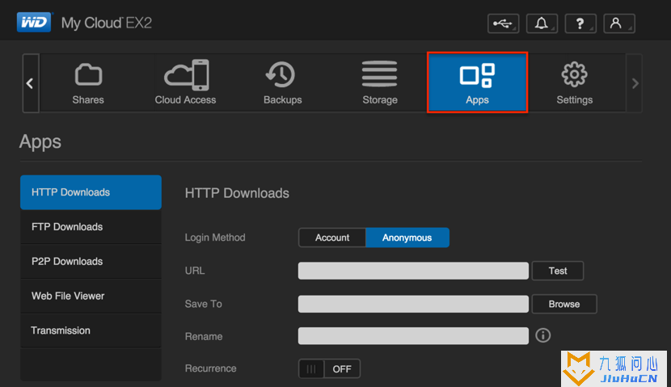Click the WD logo
This screenshot has width=671, height=387.
pos(34,23)
